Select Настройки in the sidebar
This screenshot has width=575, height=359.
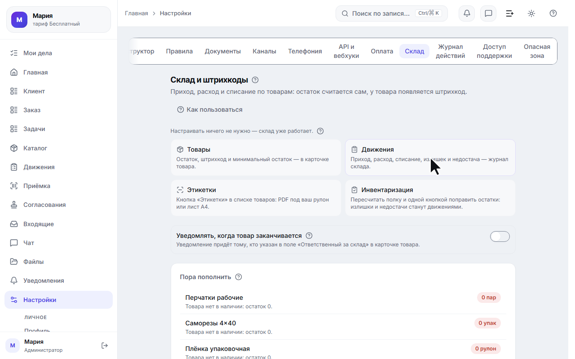coord(58,300)
